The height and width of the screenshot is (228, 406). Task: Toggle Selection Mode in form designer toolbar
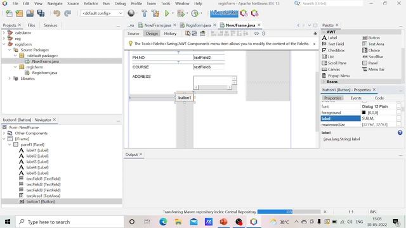coord(188,34)
